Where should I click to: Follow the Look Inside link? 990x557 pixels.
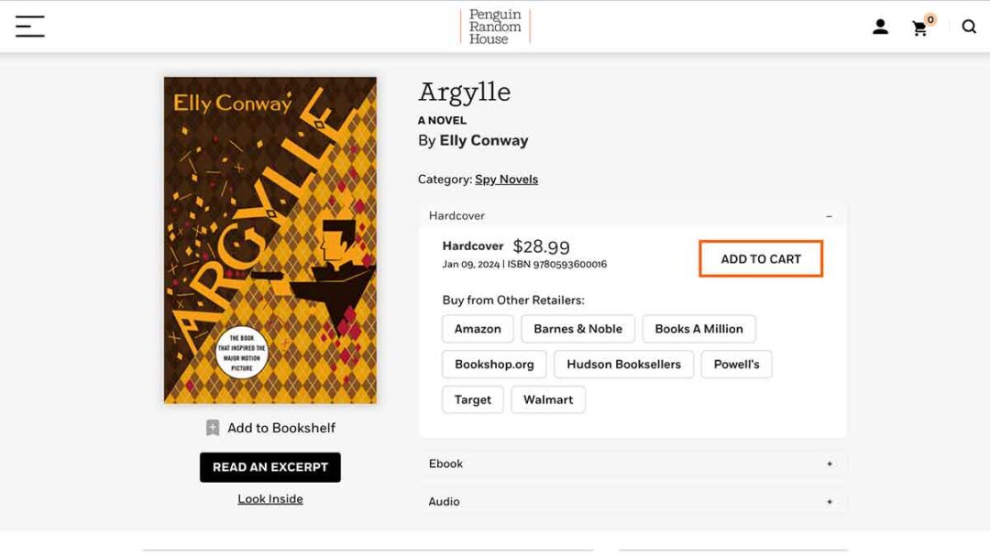click(270, 499)
